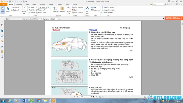Click the zoom in magnifier
Screen dimensions: 183x103
tap(49, 7)
